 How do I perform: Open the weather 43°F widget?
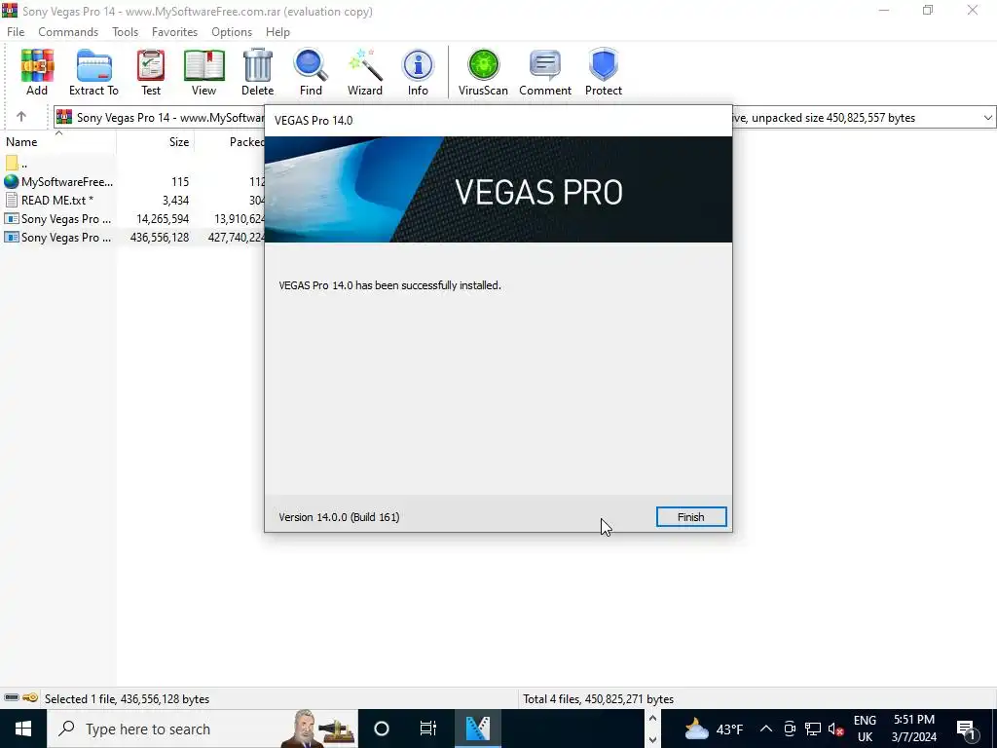714,729
